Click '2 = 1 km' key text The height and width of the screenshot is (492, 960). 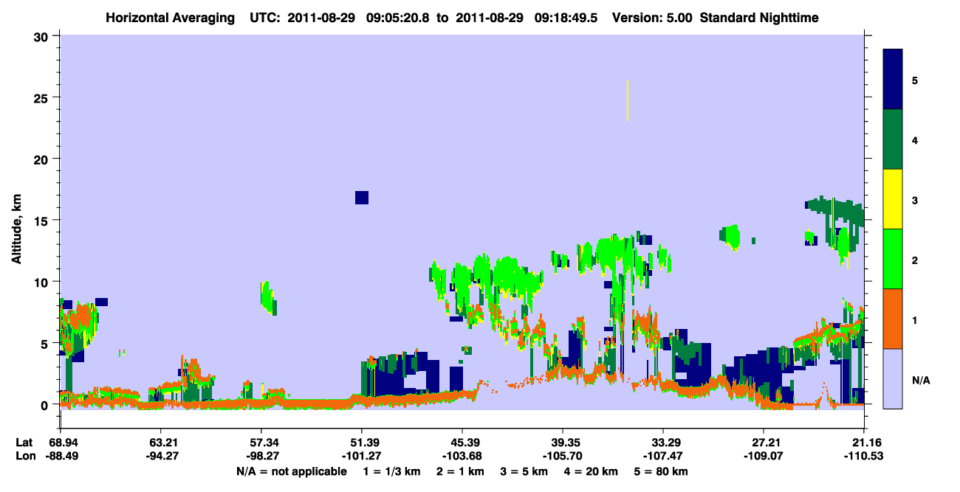pos(459,471)
